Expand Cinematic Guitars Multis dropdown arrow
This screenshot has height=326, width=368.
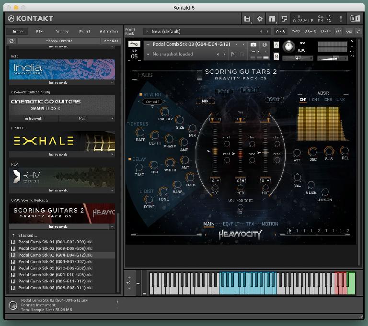(112, 118)
